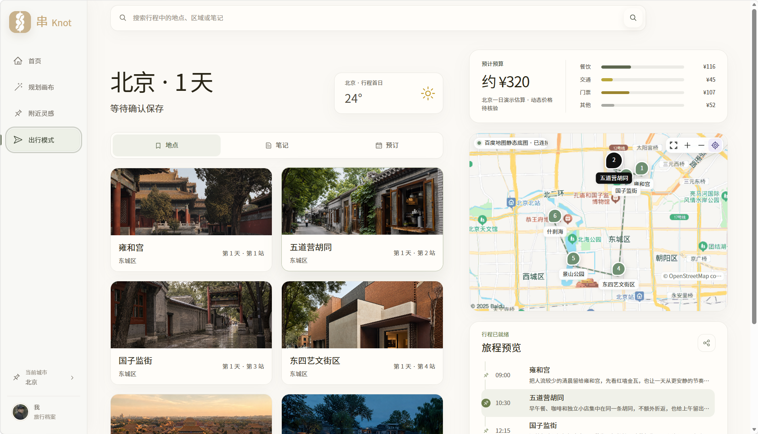Open the 国子监街 place card

pos(191,333)
